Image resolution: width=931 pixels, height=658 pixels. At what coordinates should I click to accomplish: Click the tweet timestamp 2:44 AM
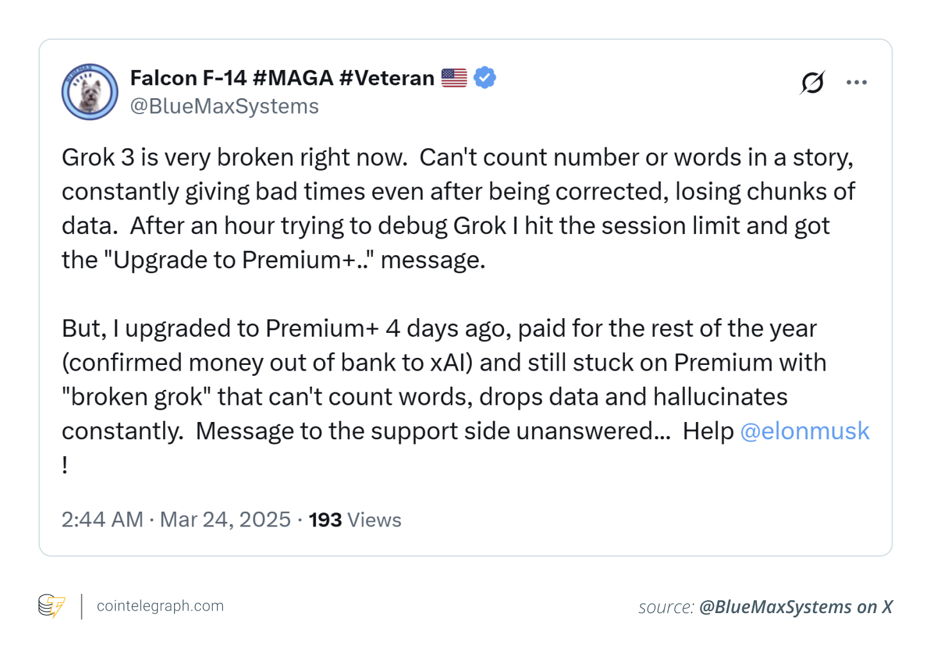click(x=102, y=519)
